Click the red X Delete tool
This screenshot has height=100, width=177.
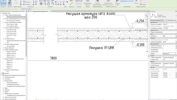coord(61,4)
